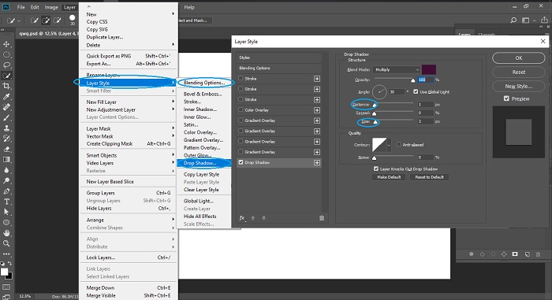Move effect up with arrow icon
Image resolution: width=552 pixels, height=300 pixels.
click(253, 218)
